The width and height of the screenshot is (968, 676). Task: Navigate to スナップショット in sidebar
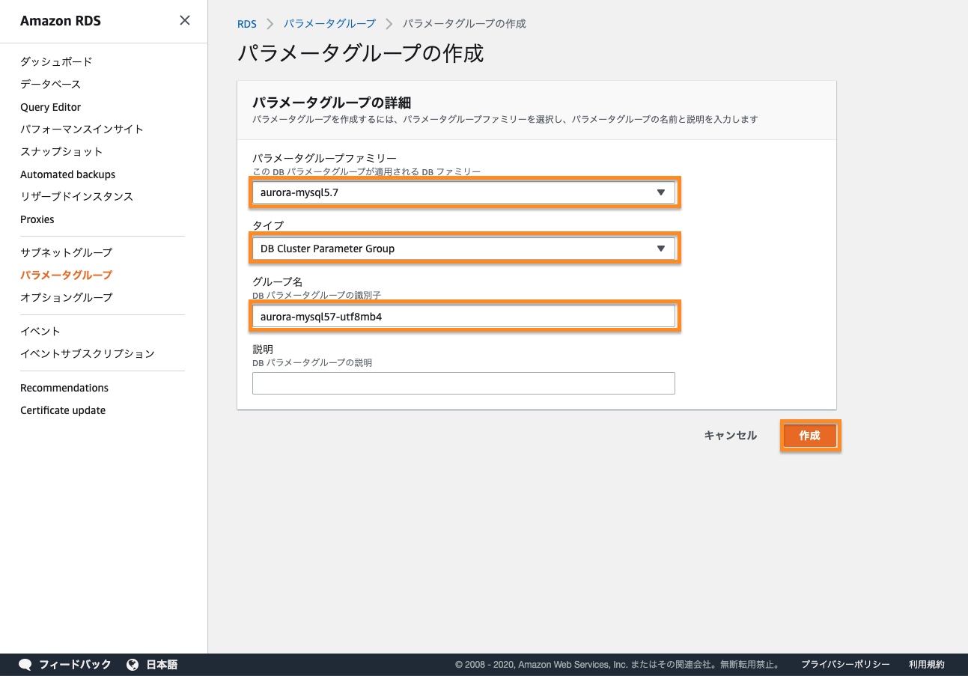coord(61,151)
